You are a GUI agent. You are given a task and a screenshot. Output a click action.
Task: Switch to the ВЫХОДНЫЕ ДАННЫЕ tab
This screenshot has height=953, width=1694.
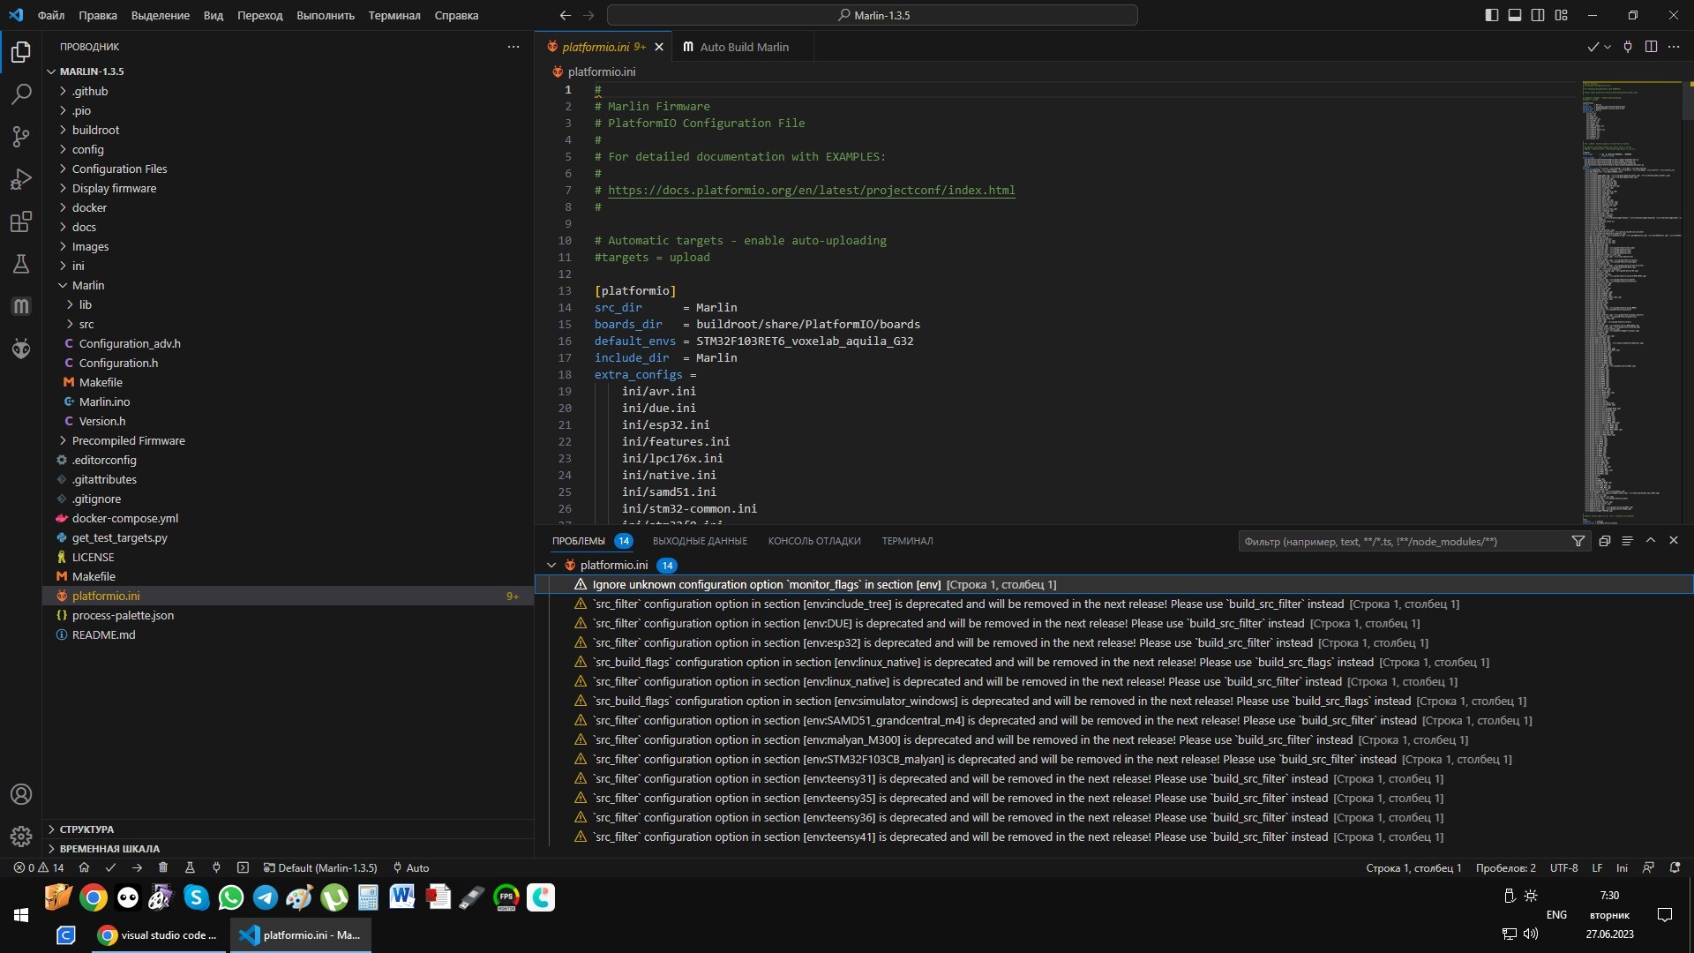point(701,540)
